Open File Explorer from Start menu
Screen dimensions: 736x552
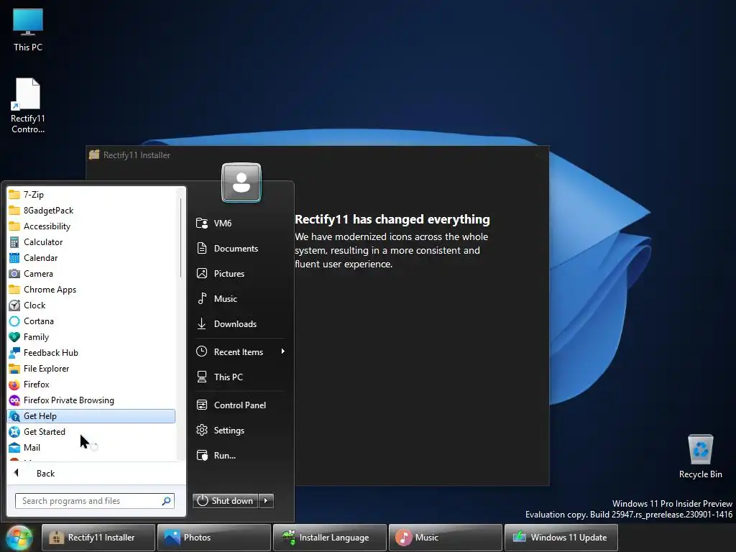(91, 369)
